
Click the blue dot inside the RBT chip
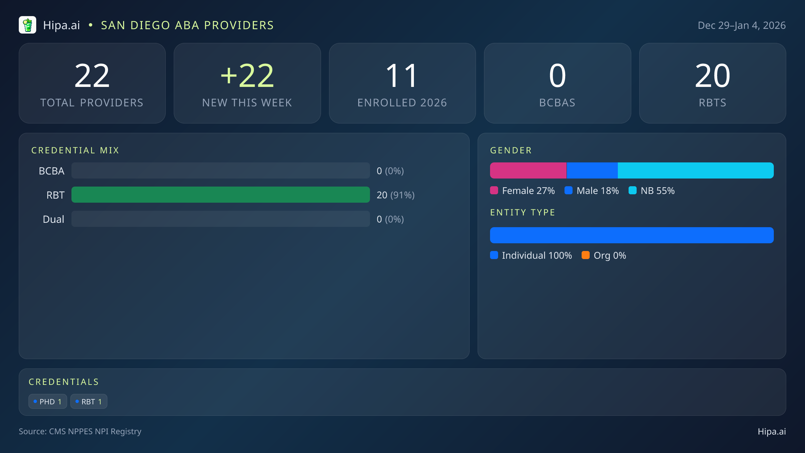(x=77, y=401)
